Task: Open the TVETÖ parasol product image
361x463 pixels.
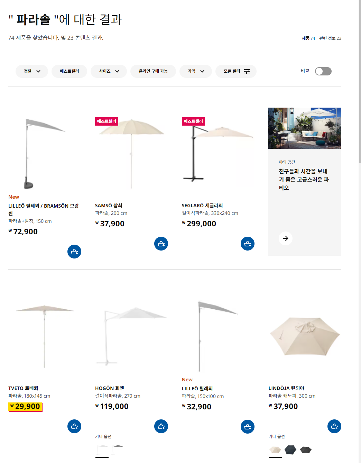Action: click(45, 334)
